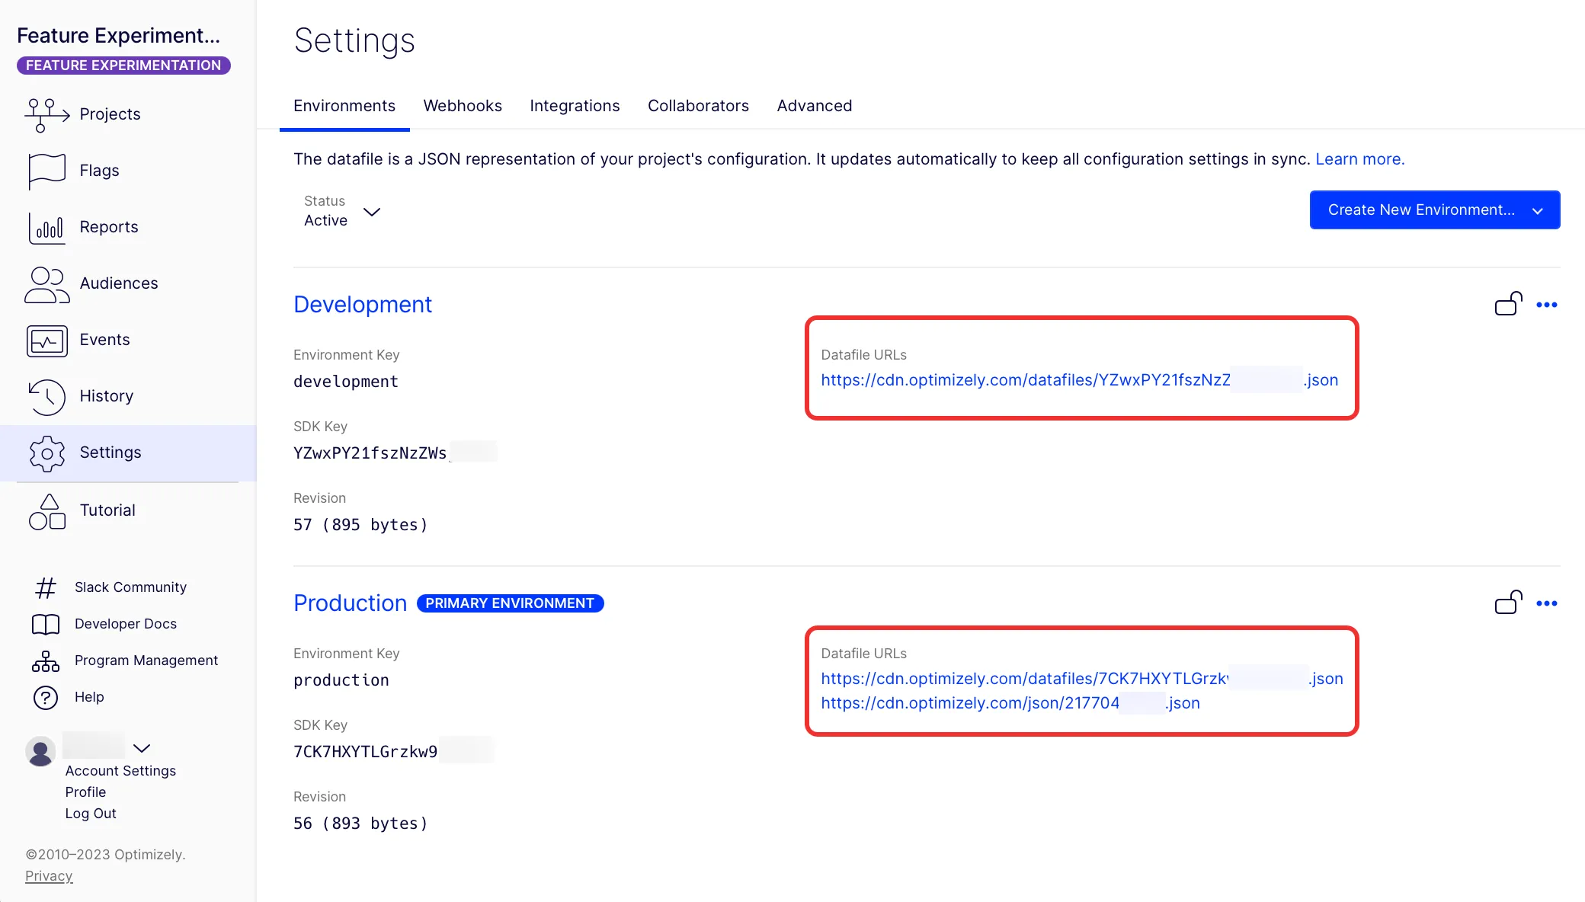The width and height of the screenshot is (1585, 902).
Task: Open the Development environment title link
Action: [363, 305]
